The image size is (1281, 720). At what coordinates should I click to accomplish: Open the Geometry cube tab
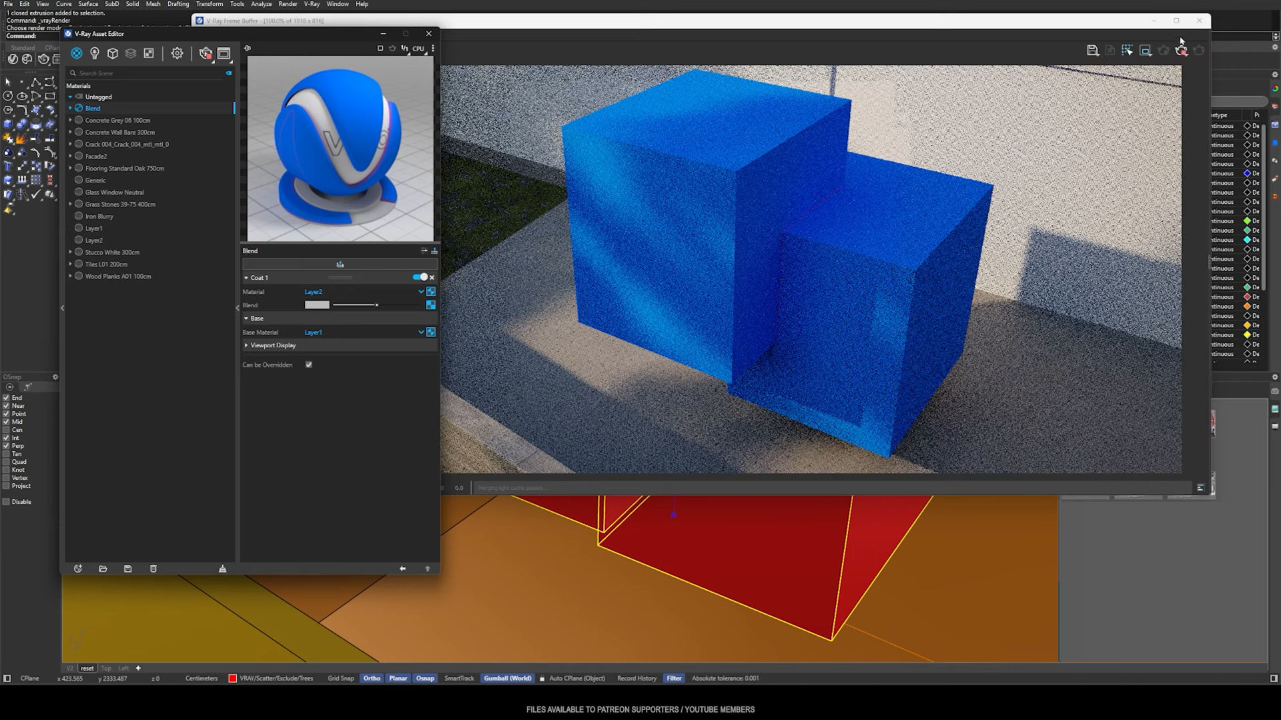[x=113, y=53]
